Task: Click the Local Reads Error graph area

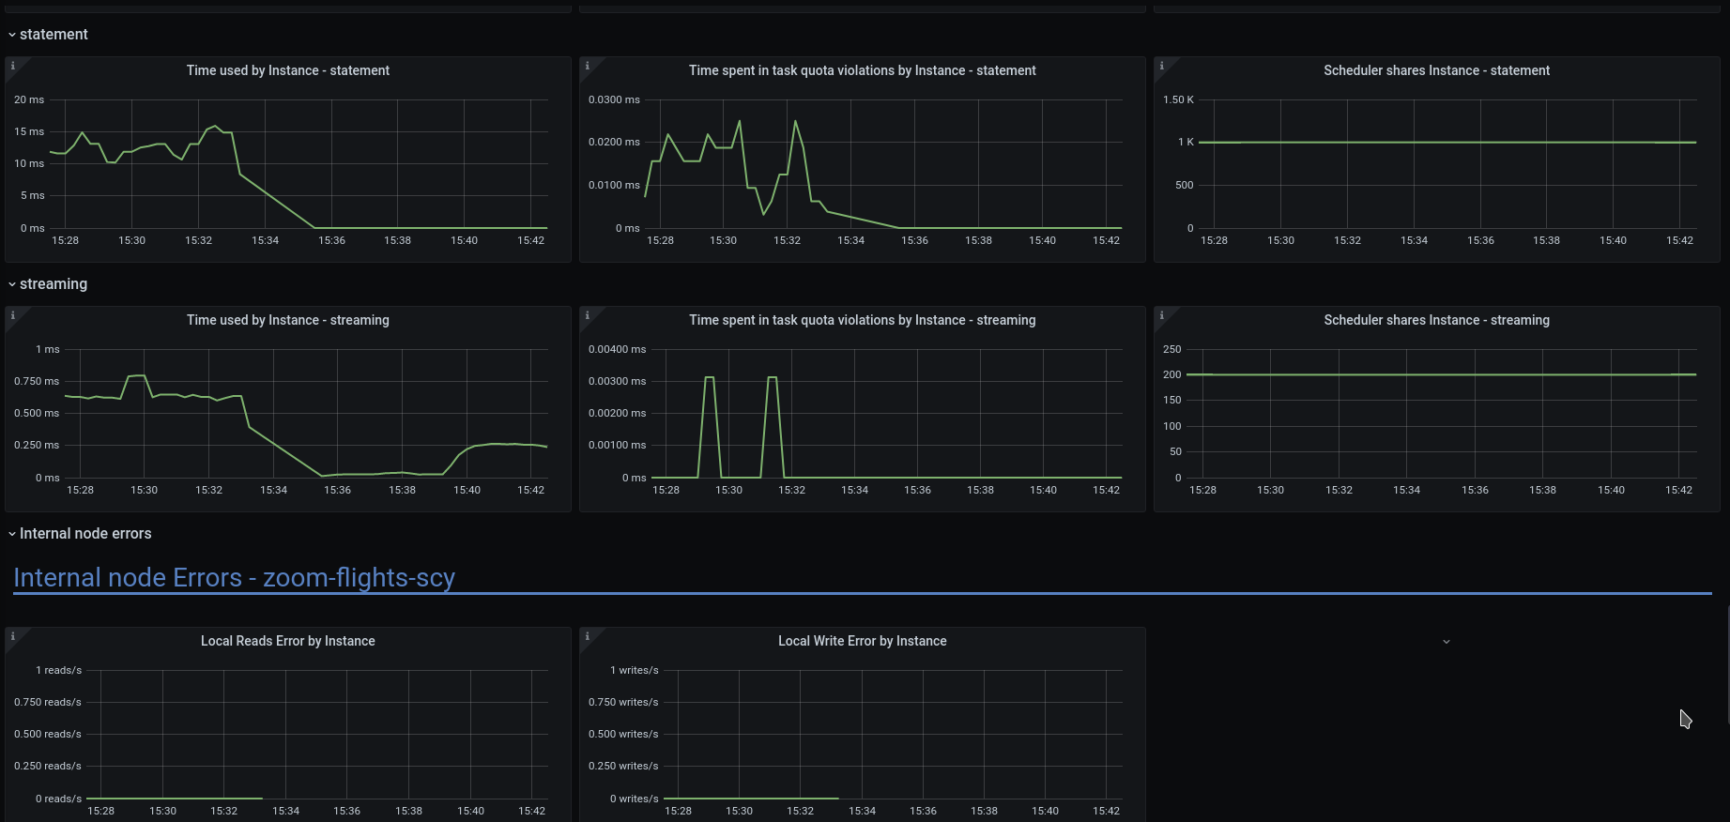Action: [x=317, y=734]
